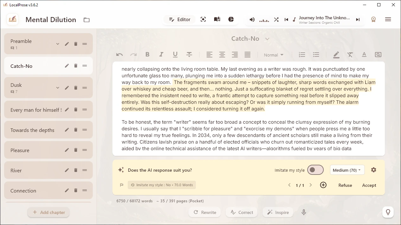Add a new chapter
Screen dimensions: 401x225
(48, 212)
